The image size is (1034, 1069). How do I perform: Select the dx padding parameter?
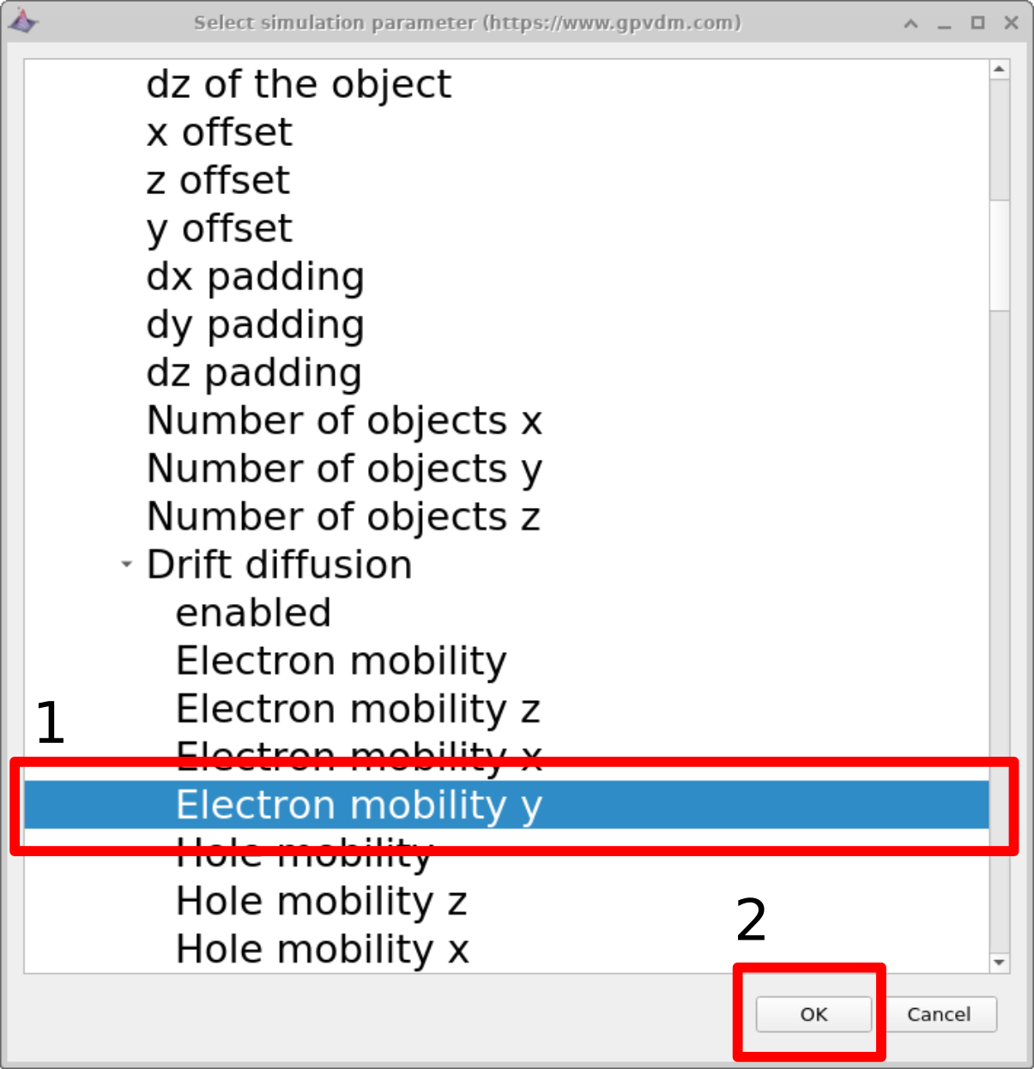click(255, 275)
